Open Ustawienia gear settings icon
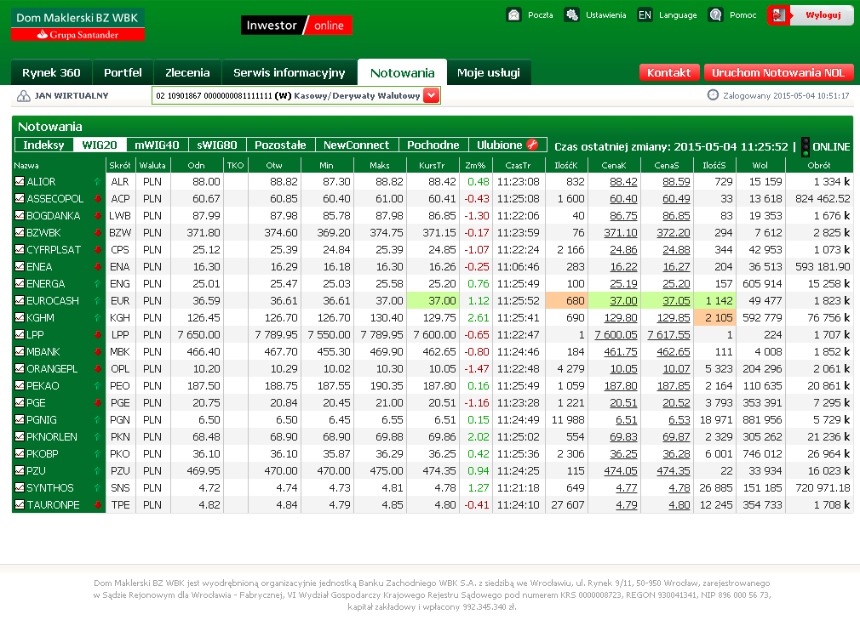This screenshot has width=860, height=620. [x=571, y=14]
